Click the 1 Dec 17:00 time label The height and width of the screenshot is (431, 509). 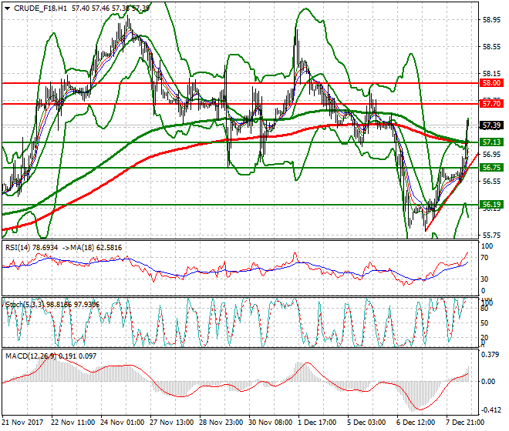(317, 423)
